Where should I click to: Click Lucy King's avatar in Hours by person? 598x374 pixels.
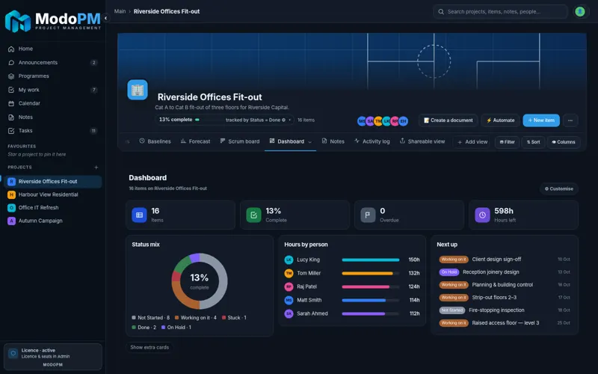(x=289, y=260)
